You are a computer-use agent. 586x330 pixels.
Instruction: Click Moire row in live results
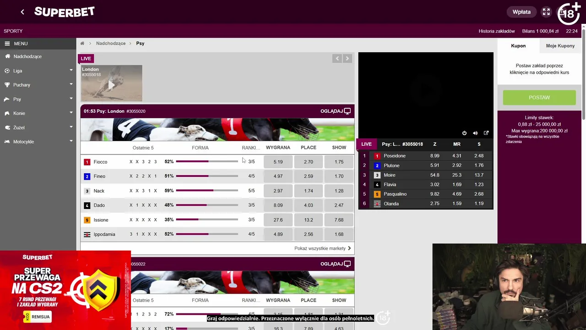click(x=426, y=175)
